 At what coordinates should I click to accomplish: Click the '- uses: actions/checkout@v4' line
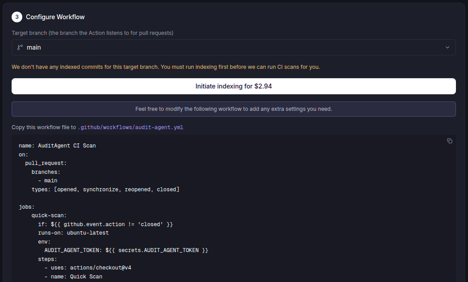click(88, 268)
